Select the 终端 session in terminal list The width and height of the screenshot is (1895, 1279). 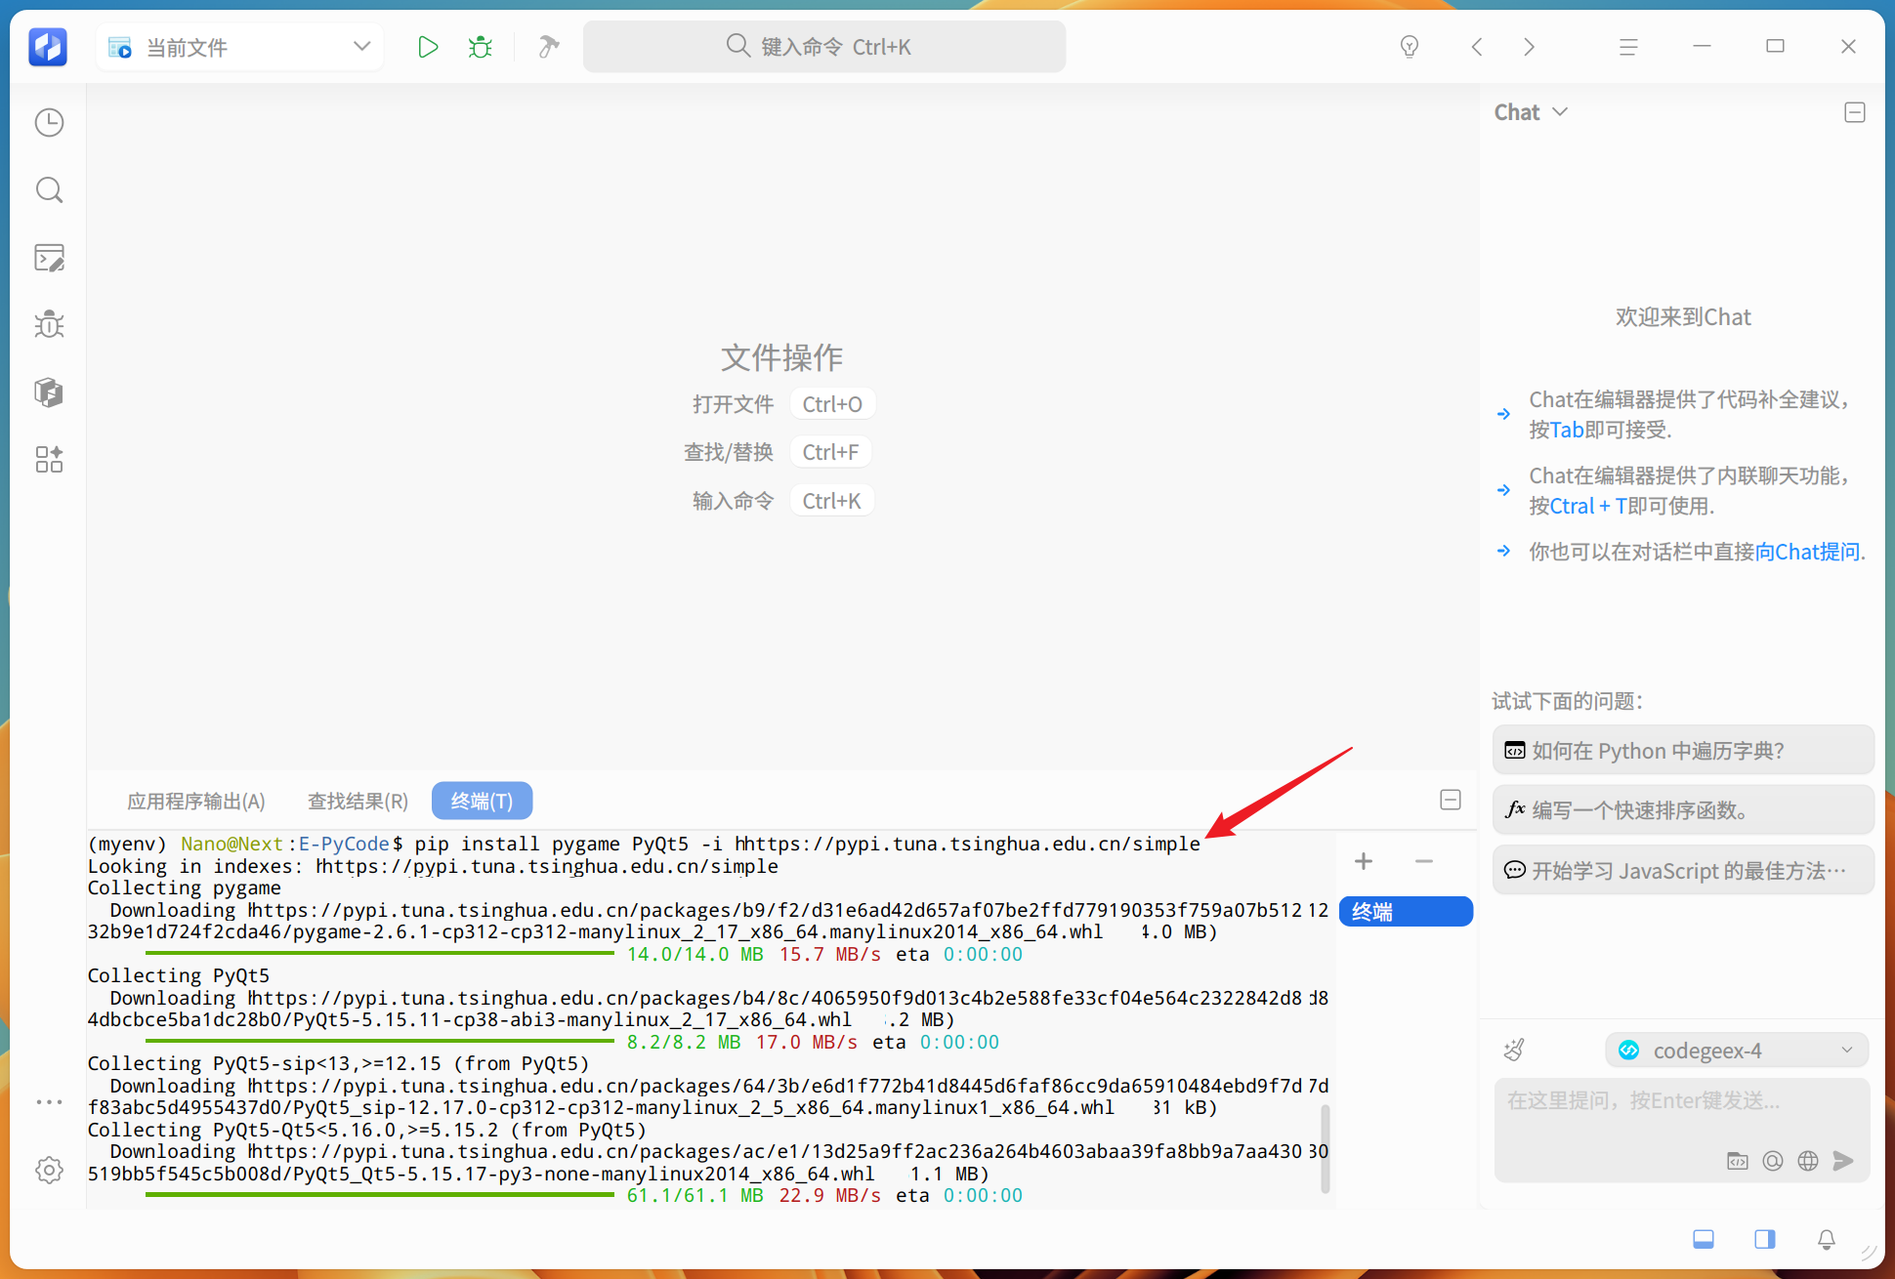coord(1406,912)
